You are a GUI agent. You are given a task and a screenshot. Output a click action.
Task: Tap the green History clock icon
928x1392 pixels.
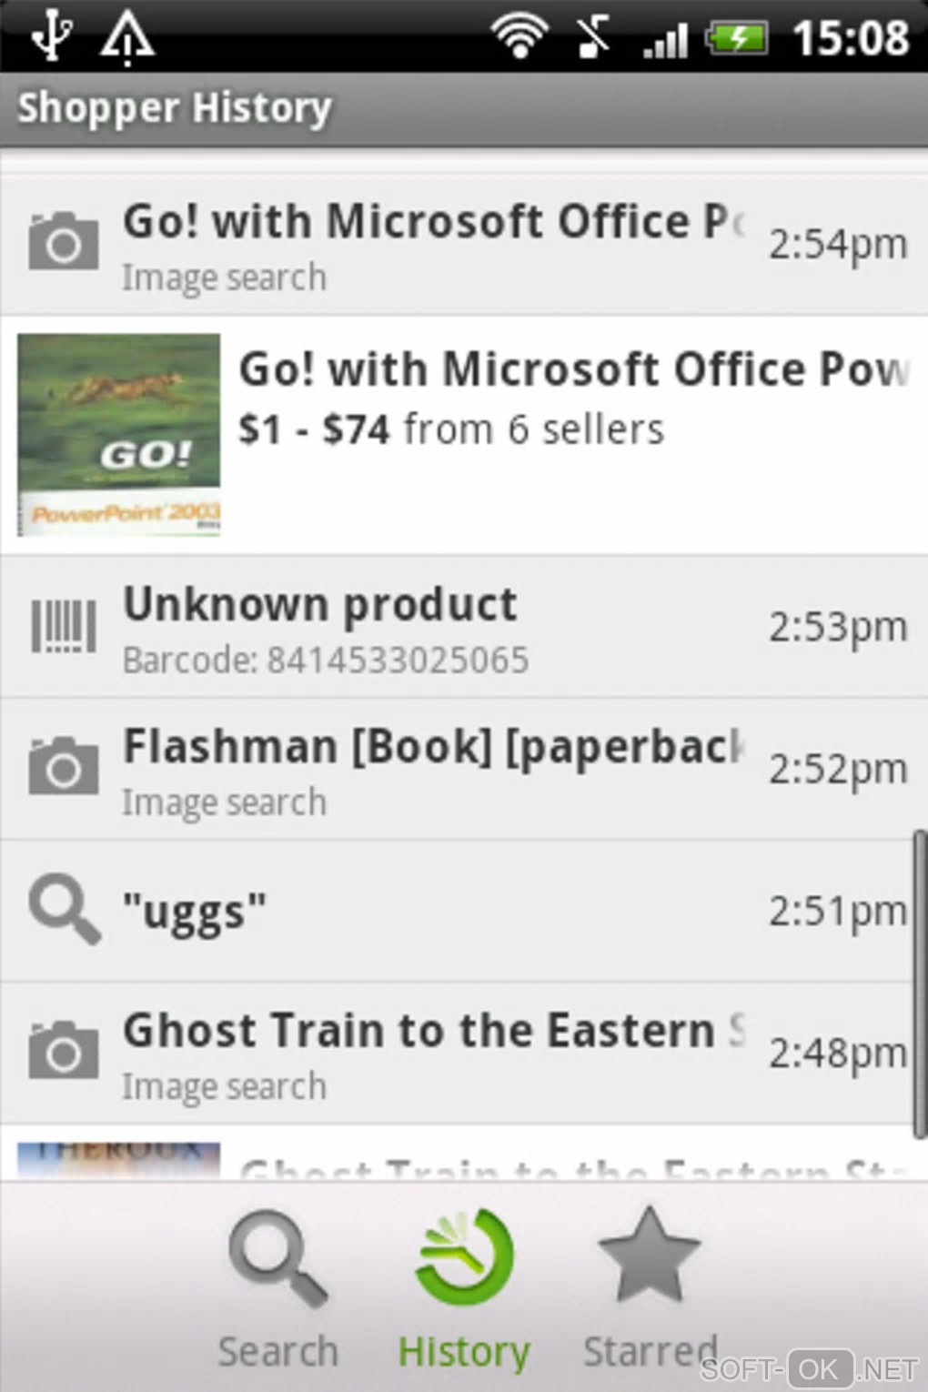(x=464, y=1257)
